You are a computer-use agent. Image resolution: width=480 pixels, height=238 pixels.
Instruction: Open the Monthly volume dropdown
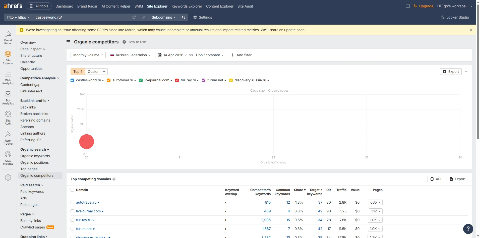[88, 55]
